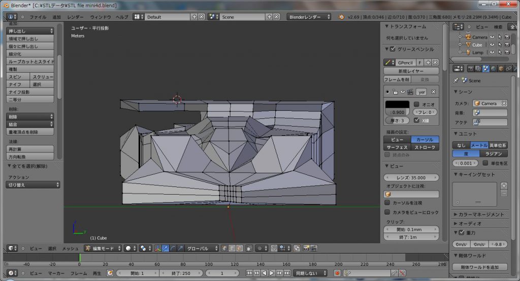Open the merge dropdown in tool shelf
Screen dimensions: 520x281
click(x=30, y=124)
